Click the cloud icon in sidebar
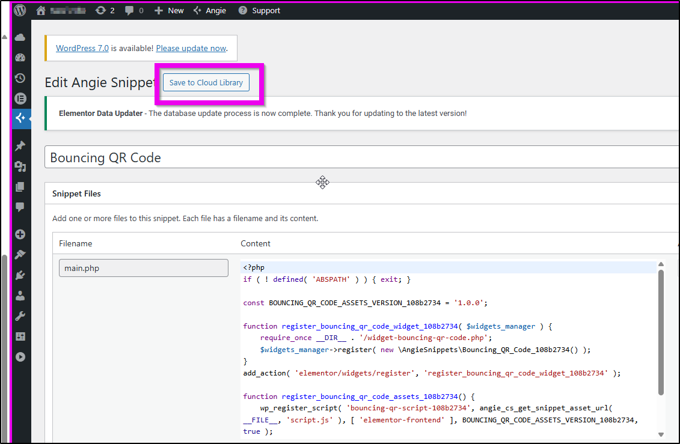Image resolution: width=680 pixels, height=444 pixels. (20, 38)
